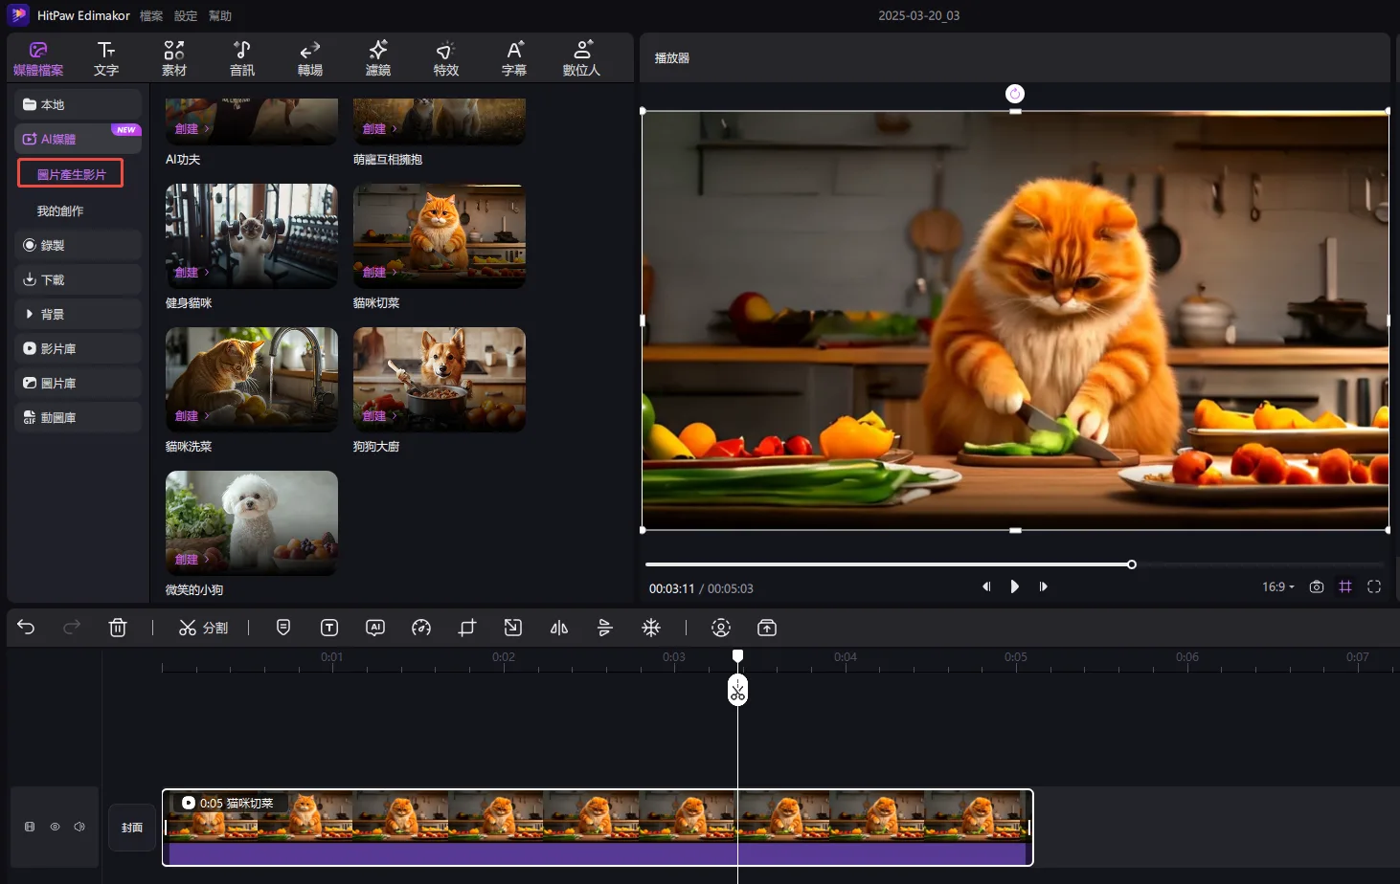
Task: Toggle track visibility eye icon
Action: (x=55, y=827)
